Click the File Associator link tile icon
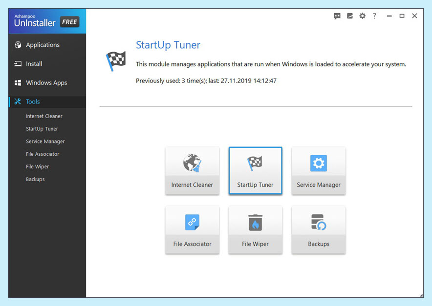The image size is (432, 306). click(x=192, y=222)
